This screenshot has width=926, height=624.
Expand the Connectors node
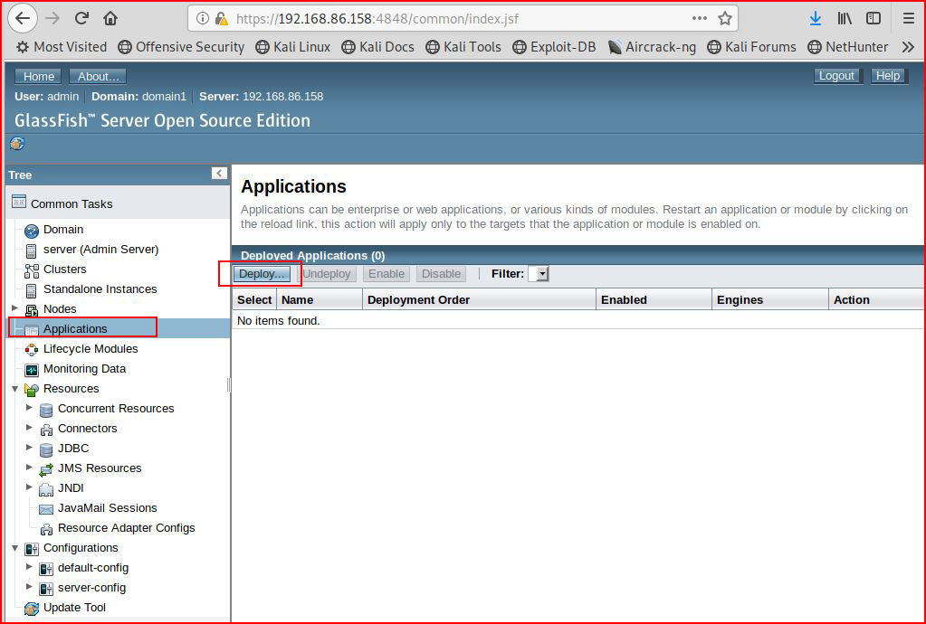click(x=29, y=428)
